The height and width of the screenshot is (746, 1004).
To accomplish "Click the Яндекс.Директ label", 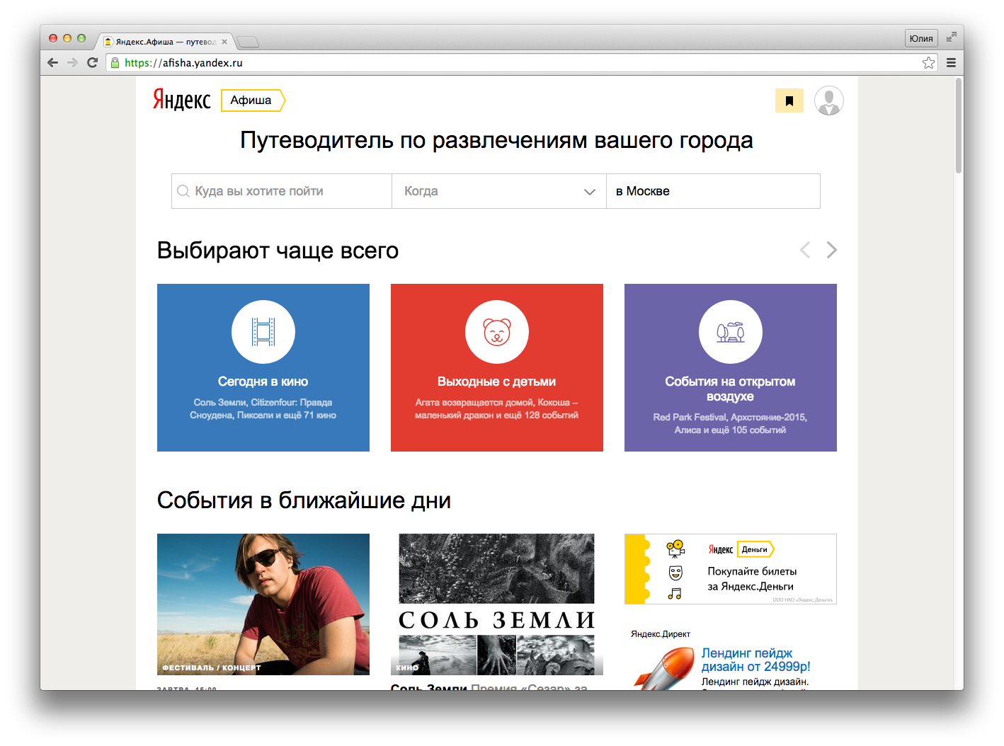I will (x=661, y=634).
